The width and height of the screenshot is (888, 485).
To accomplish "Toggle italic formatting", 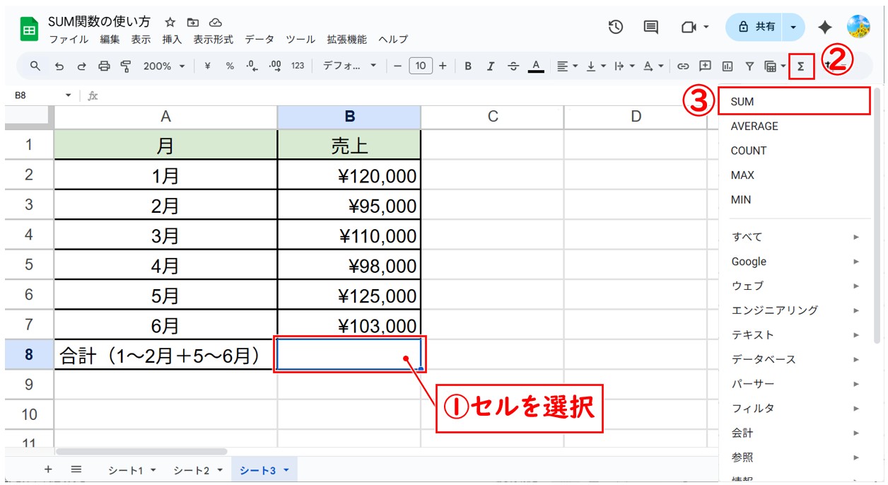I will pos(490,66).
